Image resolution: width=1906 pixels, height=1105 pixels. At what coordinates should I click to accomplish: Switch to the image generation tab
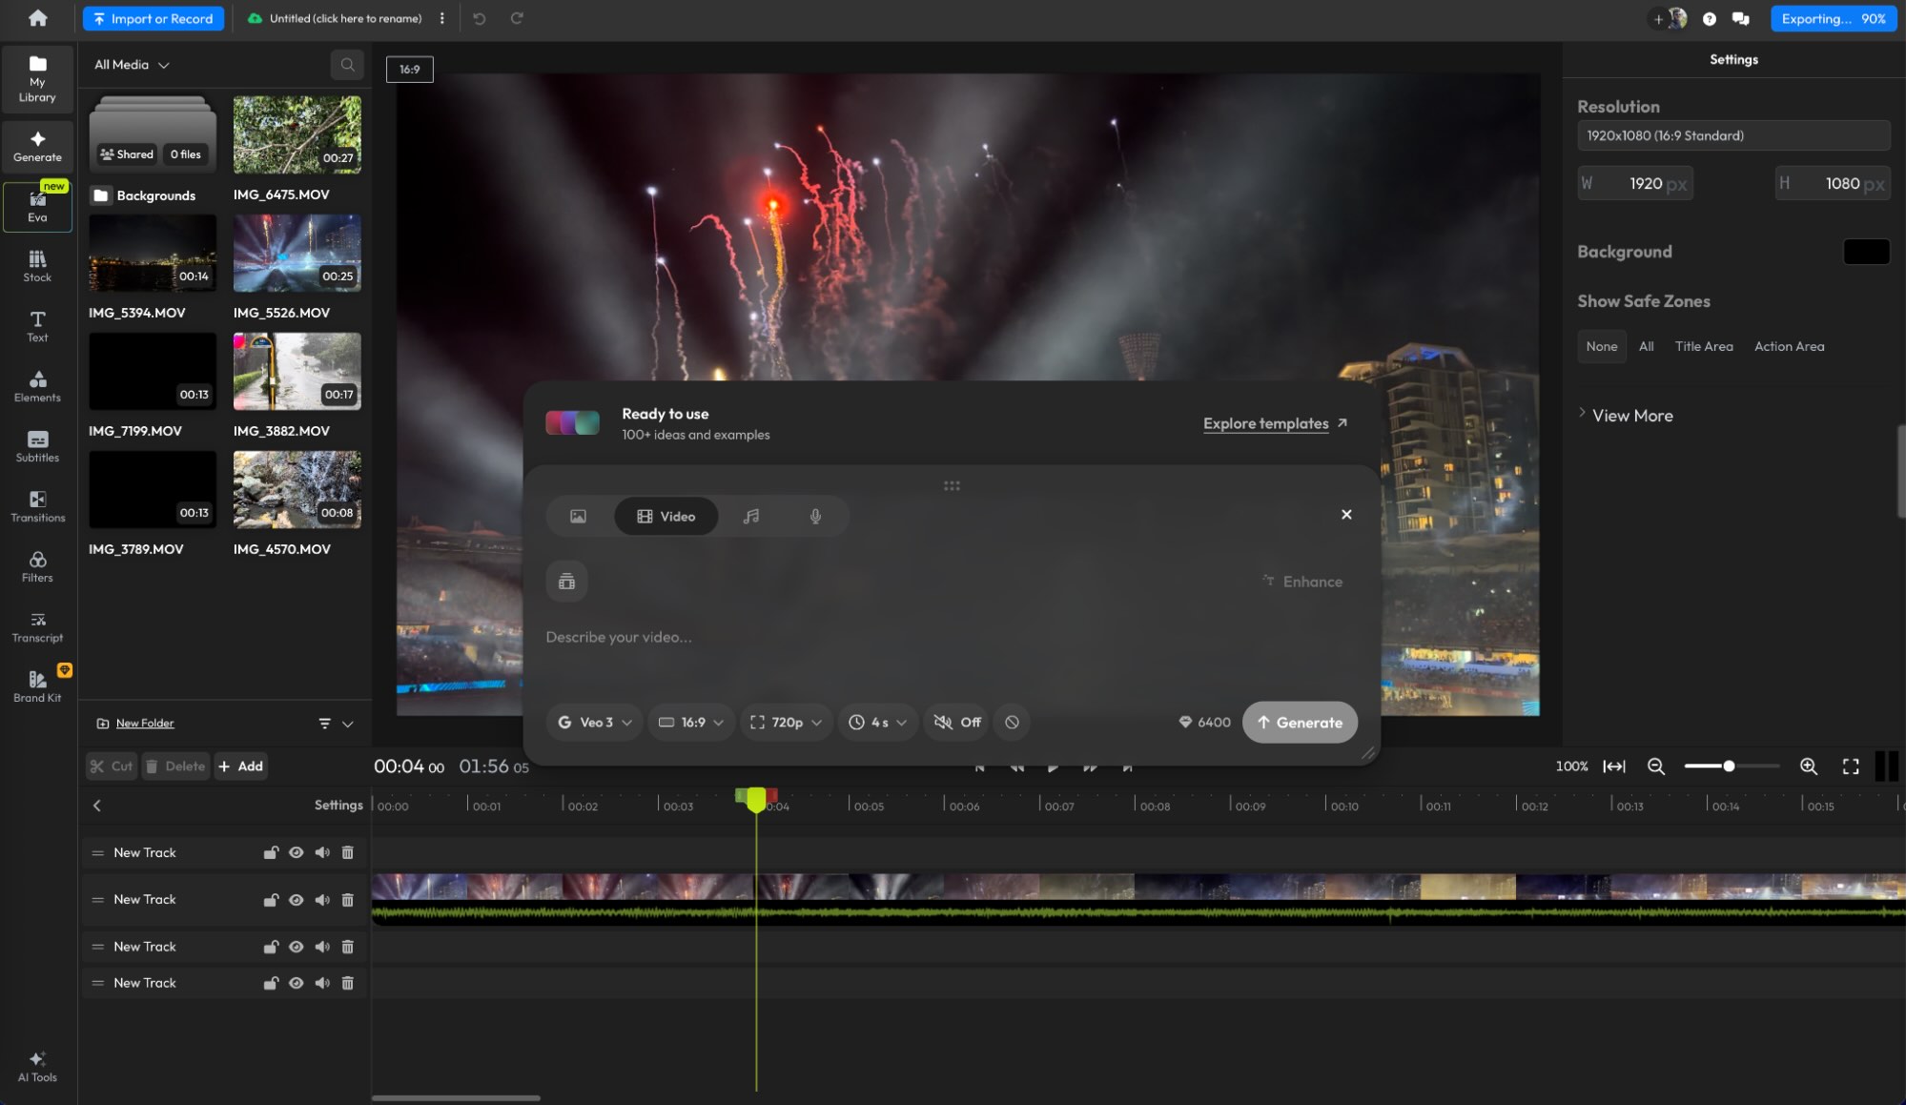pos(578,516)
